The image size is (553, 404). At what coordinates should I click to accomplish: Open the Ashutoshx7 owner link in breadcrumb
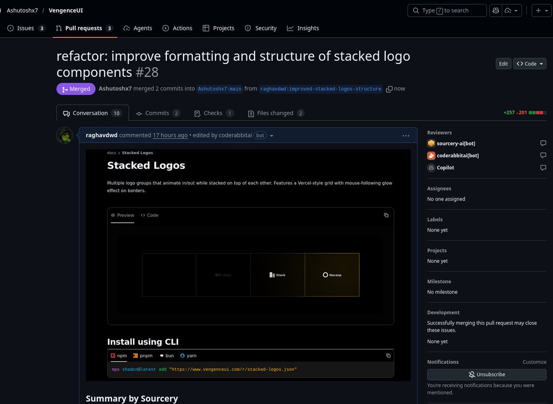point(23,10)
